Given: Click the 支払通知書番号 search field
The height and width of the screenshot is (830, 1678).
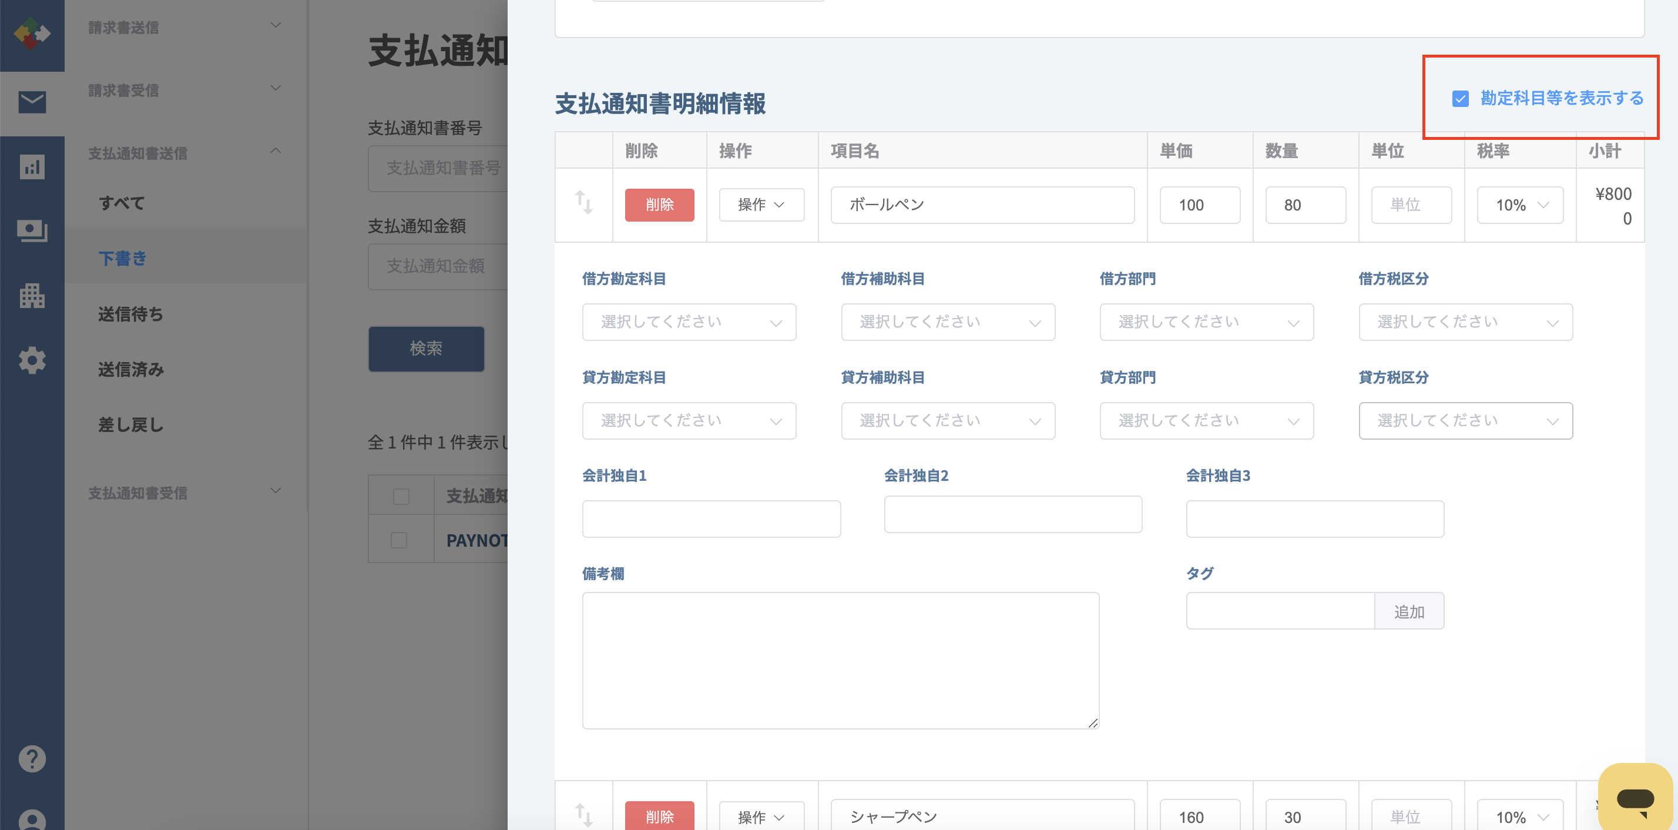Looking at the screenshot, I should [438, 168].
